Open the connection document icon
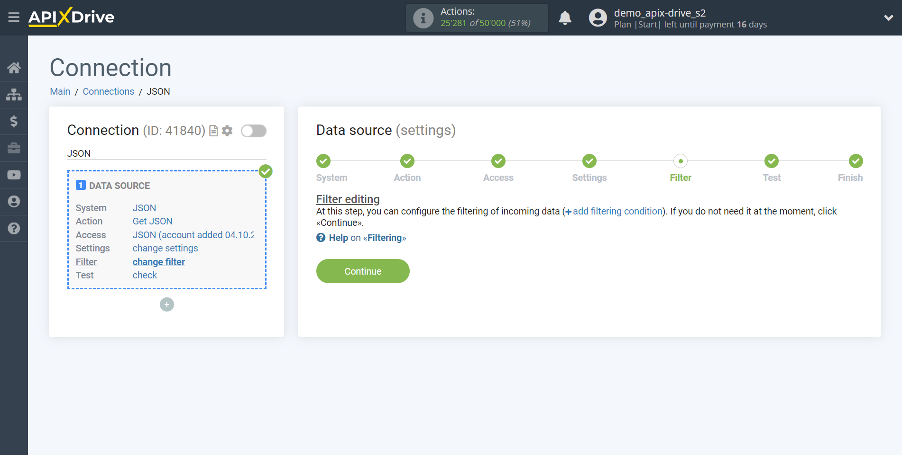Image resolution: width=902 pixels, height=455 pixels. (x=213, y=131)
